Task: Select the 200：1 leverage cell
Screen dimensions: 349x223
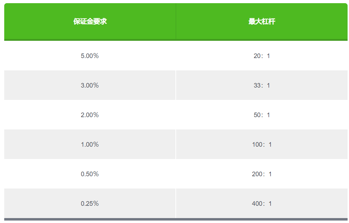Action: (x=262, y=174)
